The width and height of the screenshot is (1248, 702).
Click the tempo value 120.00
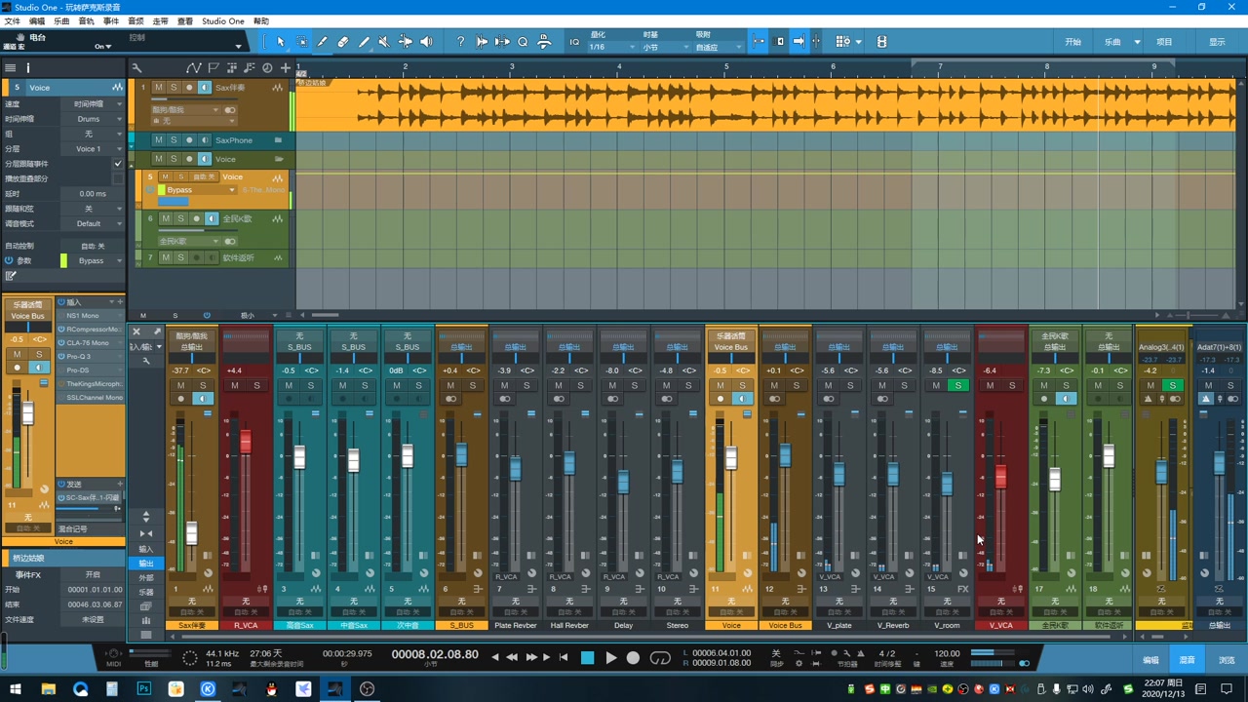(947, 653)
